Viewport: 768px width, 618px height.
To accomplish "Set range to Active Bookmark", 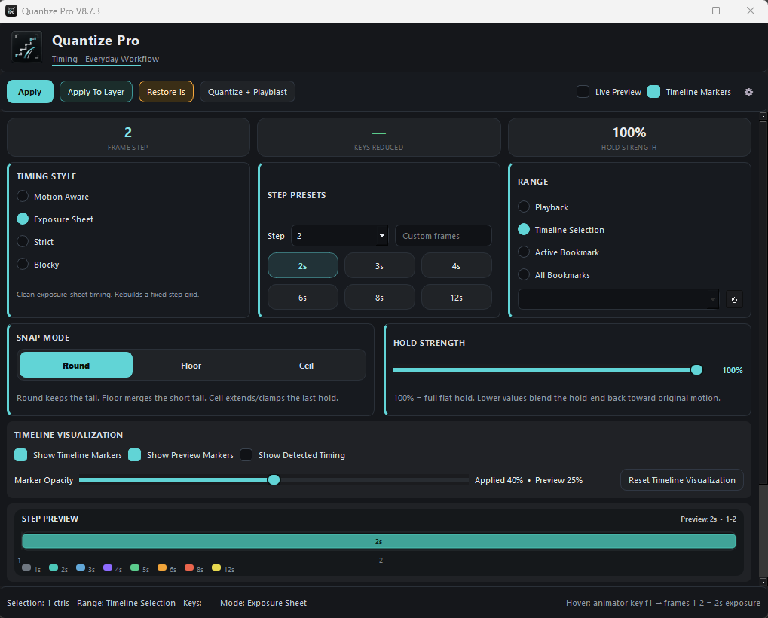I will point(524,252).
